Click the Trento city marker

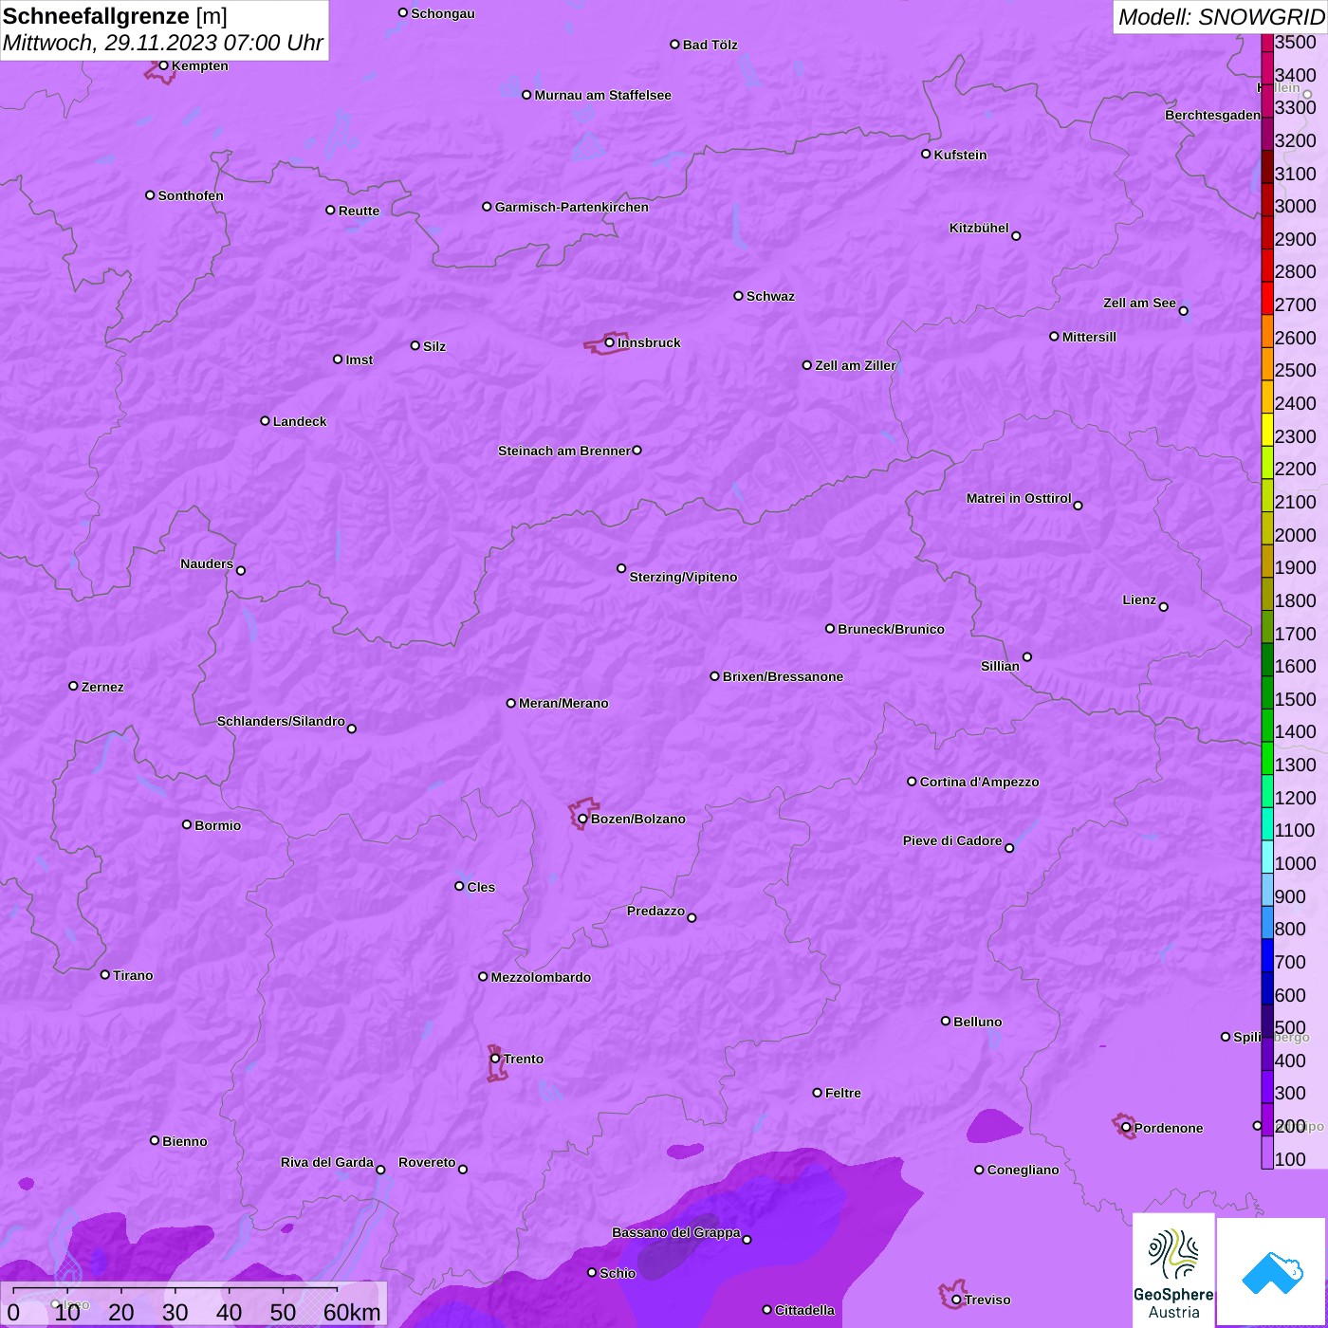495,1059
